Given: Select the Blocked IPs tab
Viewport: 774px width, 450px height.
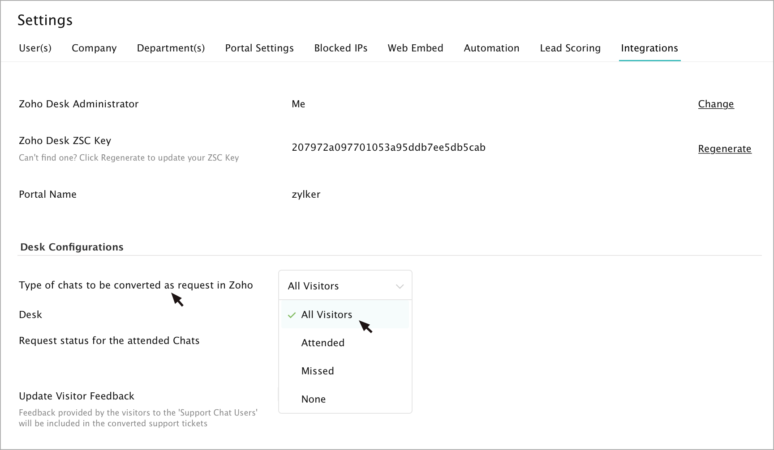Looking at the screenshot, I should pyautogui.click(x=341, y=48).
